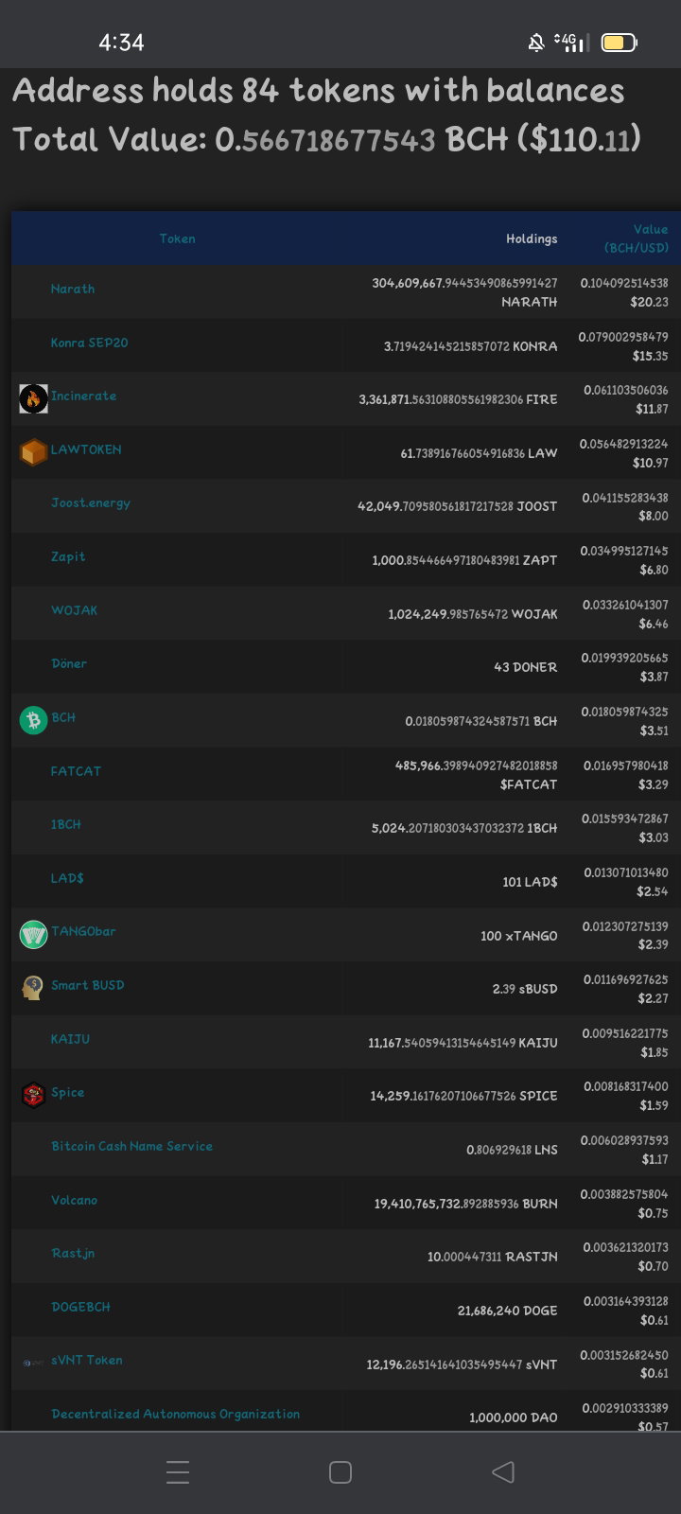Open Bitcoin Cash Name Service link
681x1514 pixels.
(x=131, y=1146)
